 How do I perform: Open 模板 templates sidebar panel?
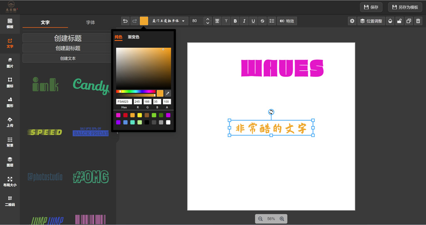pos(10,24)
